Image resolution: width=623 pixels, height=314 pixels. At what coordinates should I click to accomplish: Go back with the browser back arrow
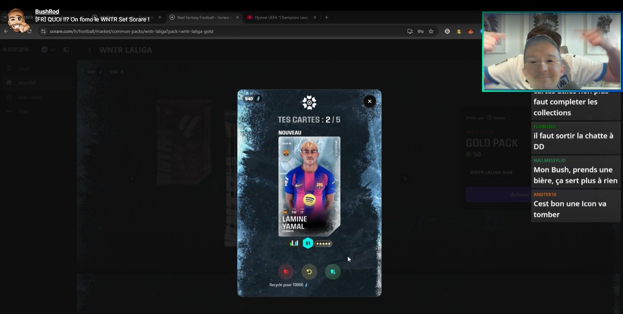[x=6, y=31]
